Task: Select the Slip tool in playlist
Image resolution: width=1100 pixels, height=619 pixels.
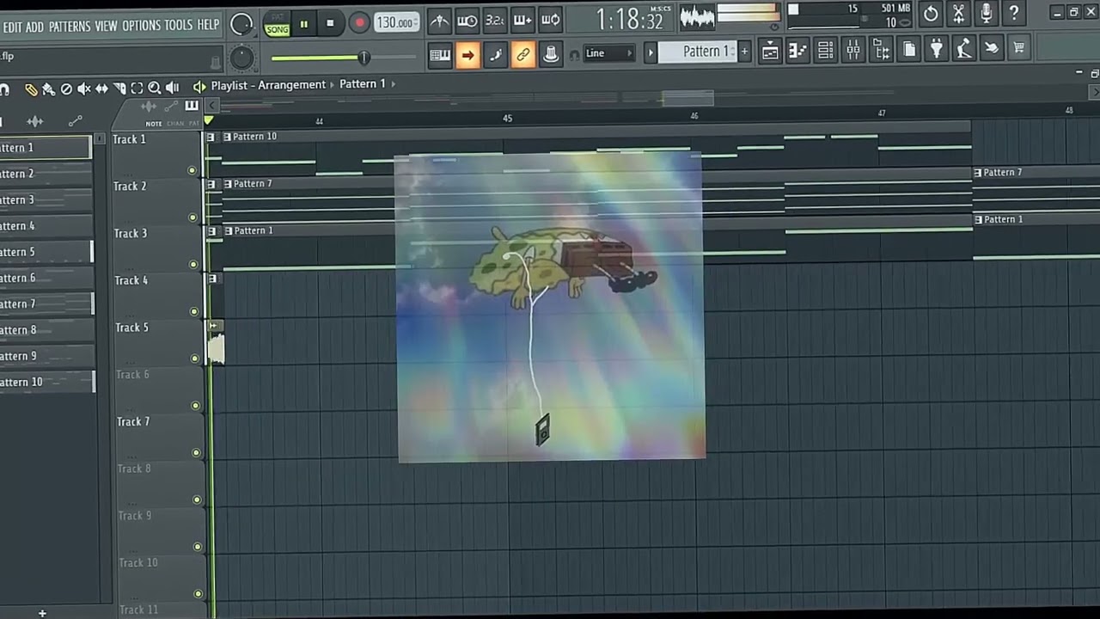Action: click(101, 89)
